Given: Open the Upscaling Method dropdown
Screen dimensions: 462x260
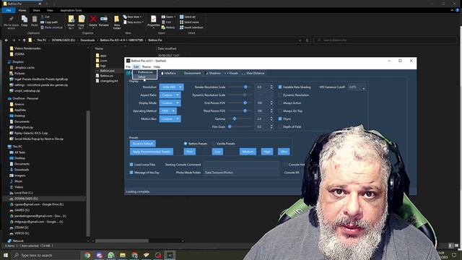Looking at the screenshot, I should click(168, 110).
